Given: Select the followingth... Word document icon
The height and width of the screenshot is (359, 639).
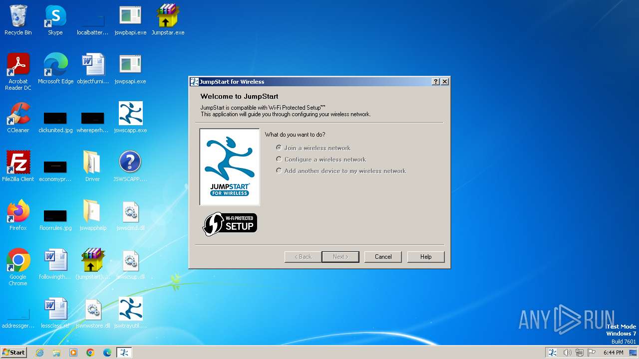Looking at the screenshot, I should [x=55, y=264].
